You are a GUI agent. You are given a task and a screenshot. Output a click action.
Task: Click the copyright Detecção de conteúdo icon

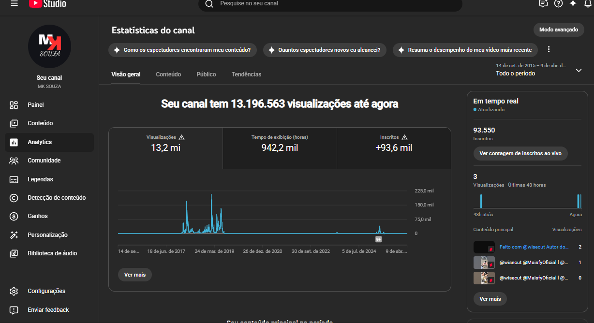(x=14, y=198)
